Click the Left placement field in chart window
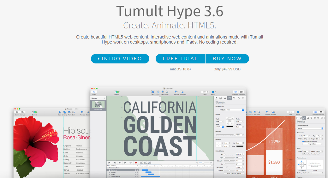The width and height of the screenshot is (328, 178). point(305,136)
